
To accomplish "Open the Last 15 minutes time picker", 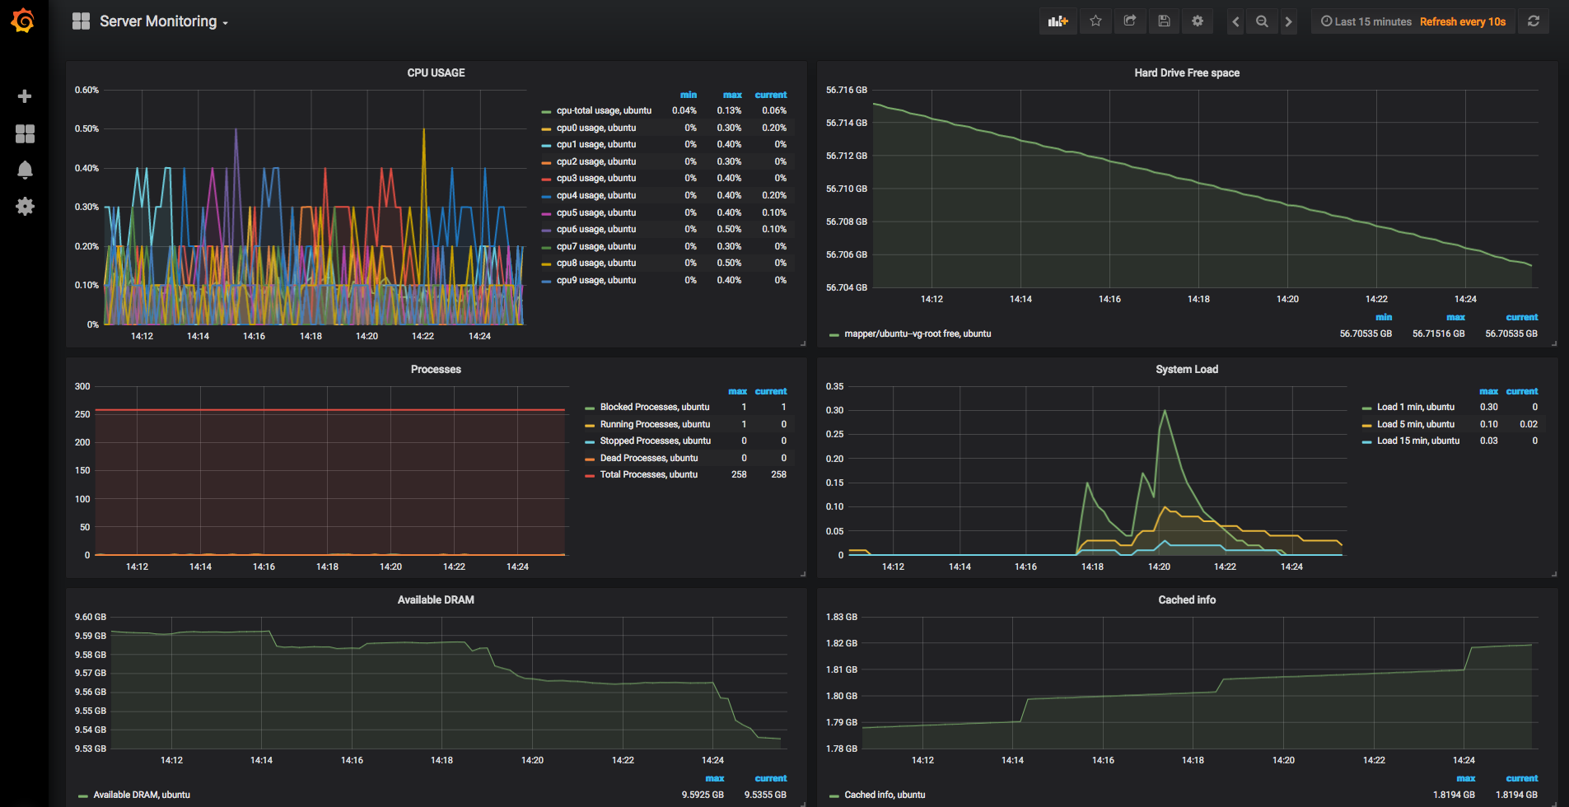I will click(1366, 21).
